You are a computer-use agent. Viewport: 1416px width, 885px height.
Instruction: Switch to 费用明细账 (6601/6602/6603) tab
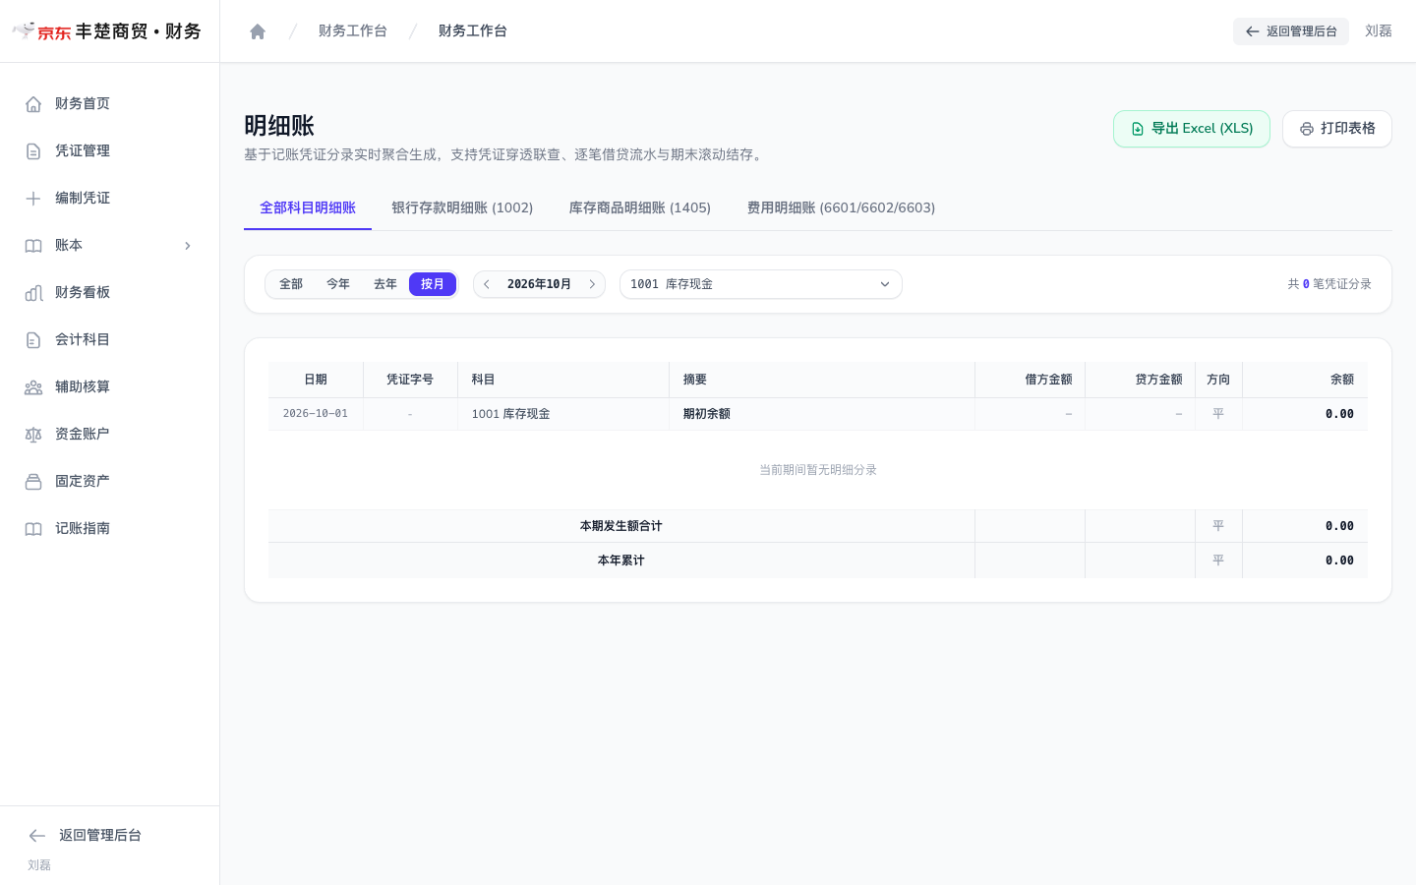[841, 208]
